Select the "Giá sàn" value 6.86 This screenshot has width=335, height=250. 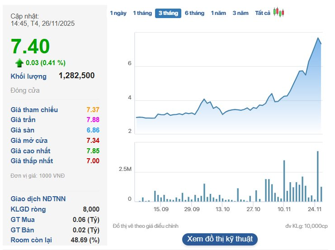click(x=93, y=130)
